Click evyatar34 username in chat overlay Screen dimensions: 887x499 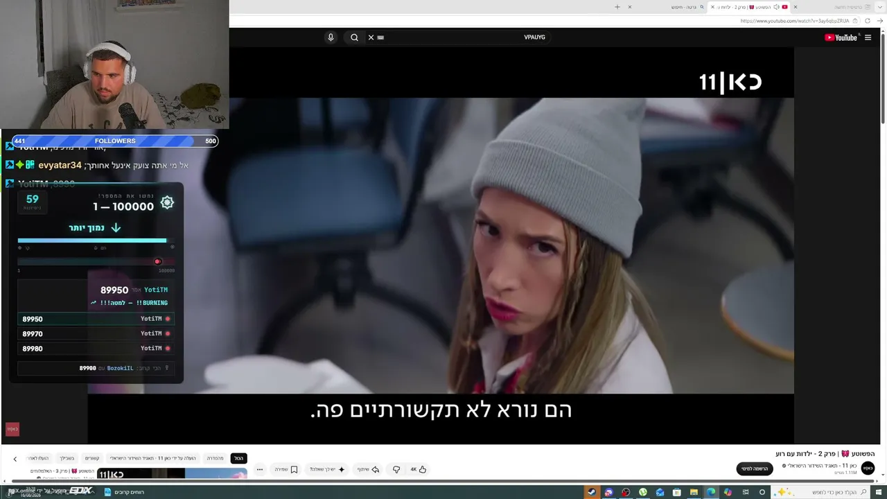pyautogui.click(x=60, y=165)
